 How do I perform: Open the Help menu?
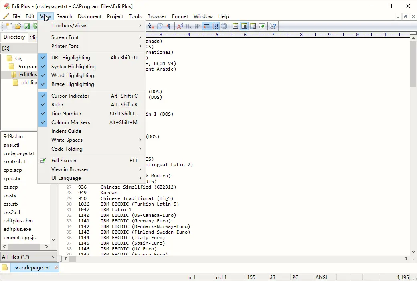point(223,16)
